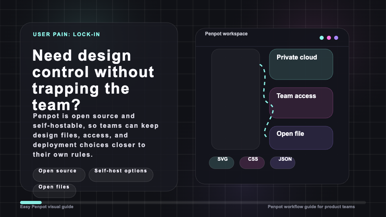Select the Private cloud card

[301, 64]
